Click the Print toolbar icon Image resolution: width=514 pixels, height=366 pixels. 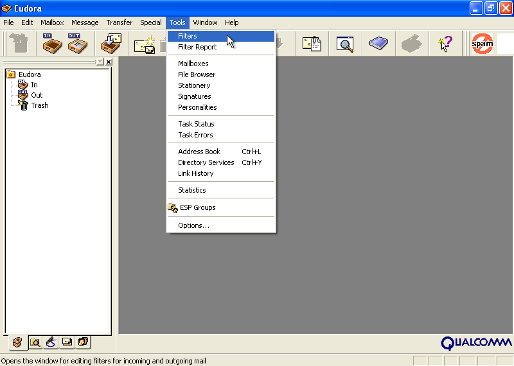[x=412, y=43]
